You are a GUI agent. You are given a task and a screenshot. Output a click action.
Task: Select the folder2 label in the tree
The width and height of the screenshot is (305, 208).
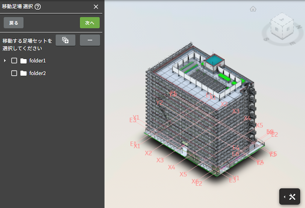(x=37, y=73)
